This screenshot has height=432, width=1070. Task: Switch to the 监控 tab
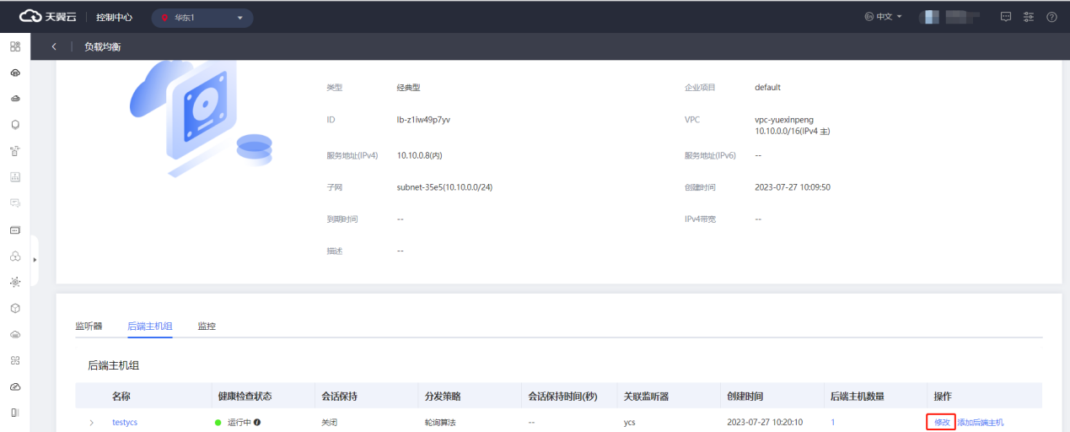point(207,326)
